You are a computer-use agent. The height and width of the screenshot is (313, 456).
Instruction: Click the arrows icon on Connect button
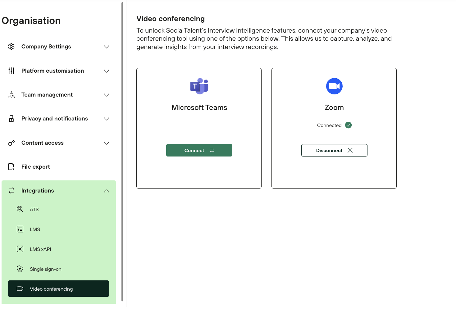212,150
